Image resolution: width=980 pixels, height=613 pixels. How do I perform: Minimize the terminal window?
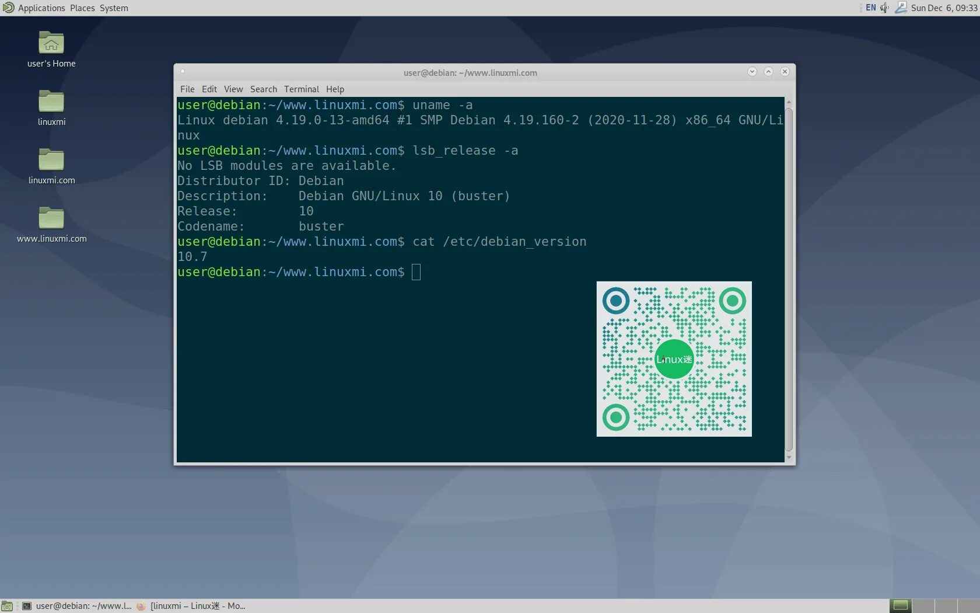point(752,71)
